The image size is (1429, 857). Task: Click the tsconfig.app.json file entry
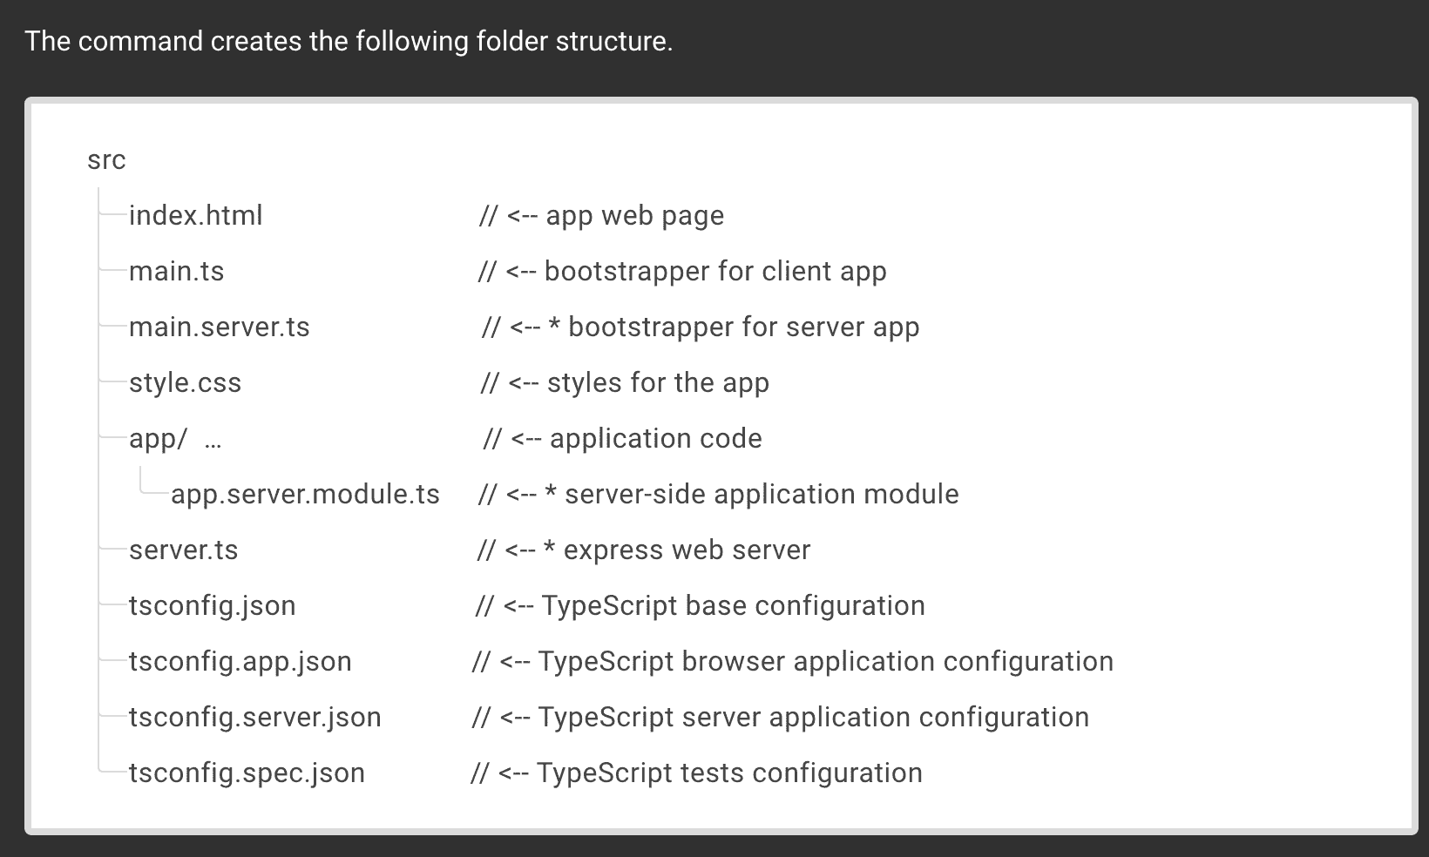point(240,662)
